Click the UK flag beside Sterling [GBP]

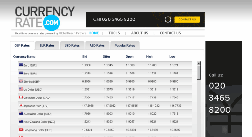[21, 81]
